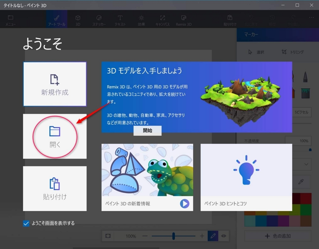Close the ペイント 3D window

click(x=312, y=5)
